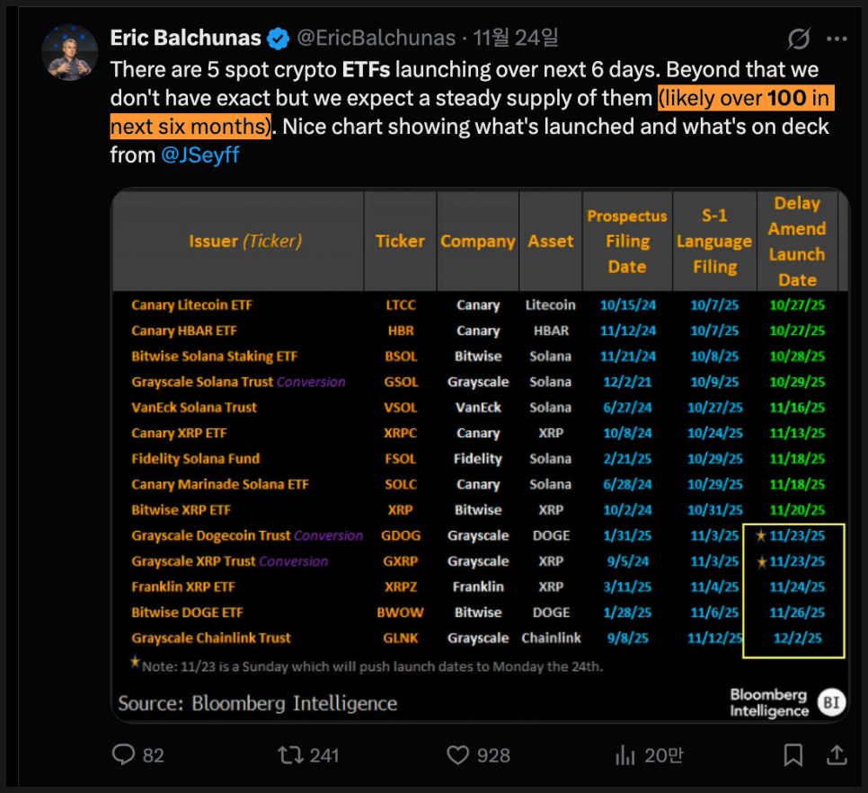868x793 pixels.
Task: Share the tweet using the upload arrow icon
Action: click(x=837, y=753)
